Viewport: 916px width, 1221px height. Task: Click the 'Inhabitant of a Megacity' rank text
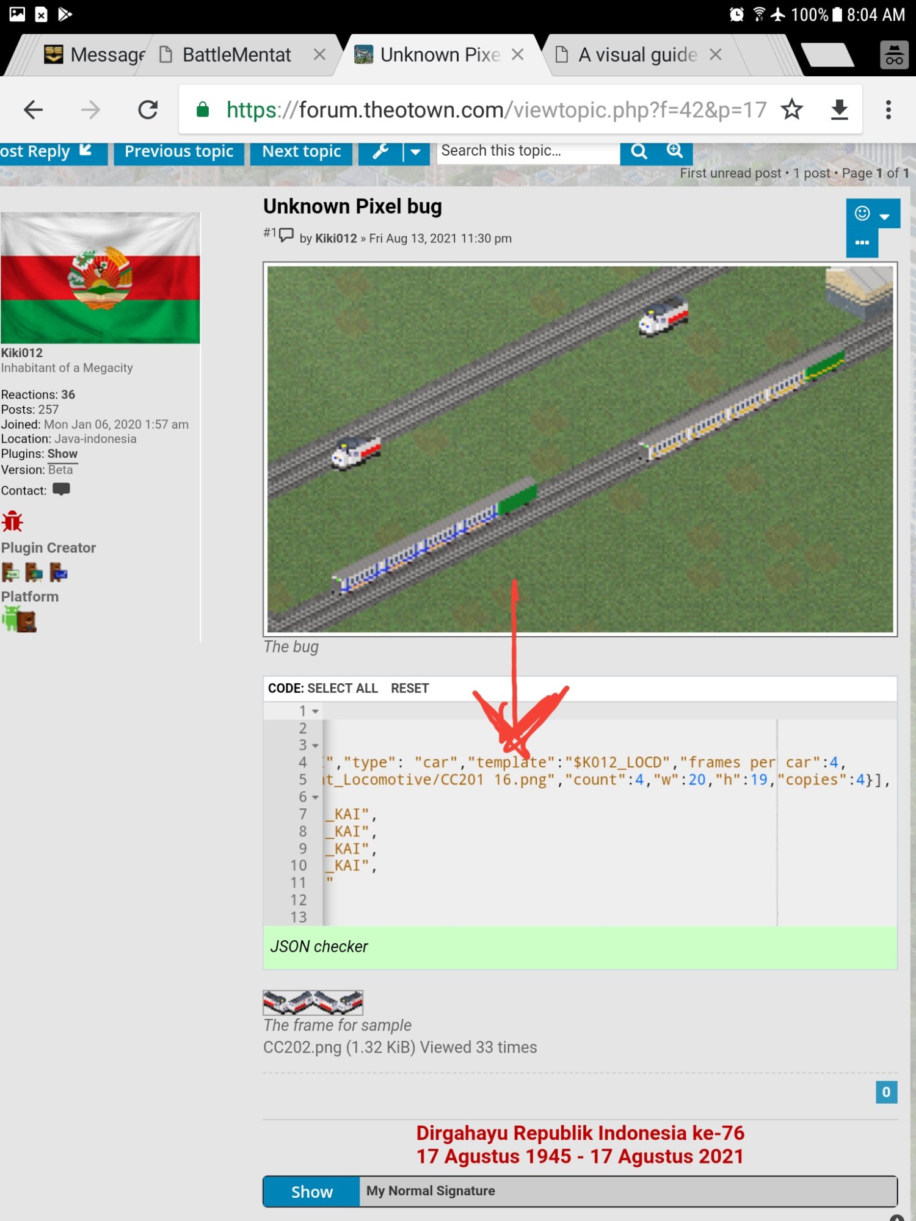click(67, 368)
